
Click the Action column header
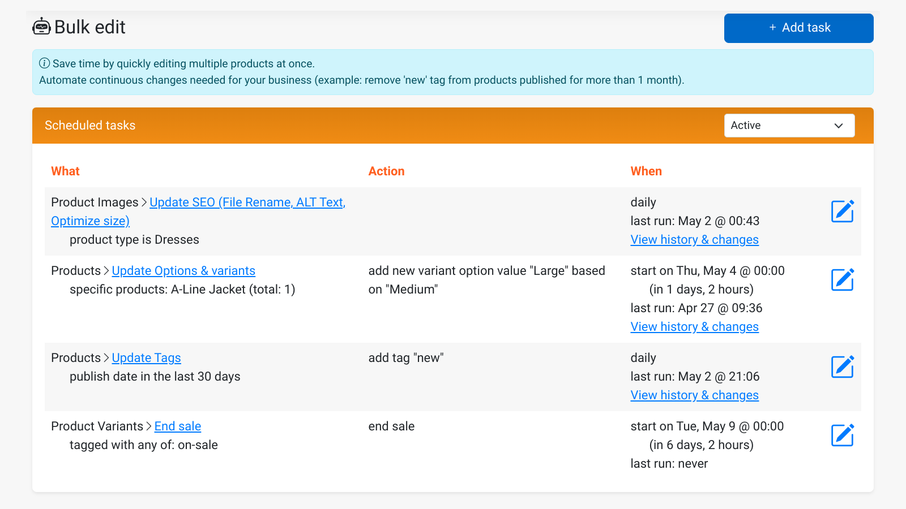click(386, 171)
